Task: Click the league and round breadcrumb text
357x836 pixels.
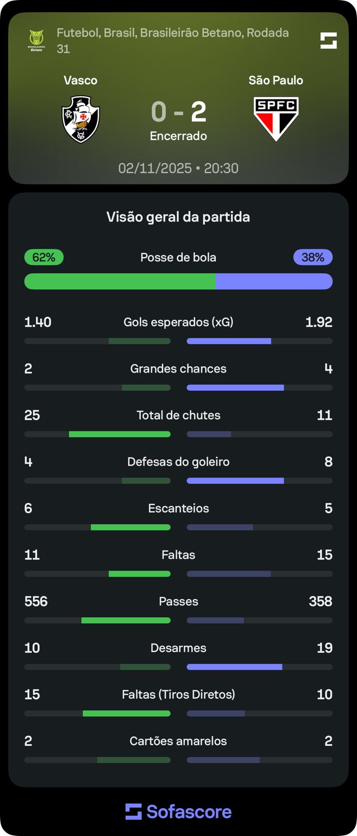Action: (x=172, y=40)
